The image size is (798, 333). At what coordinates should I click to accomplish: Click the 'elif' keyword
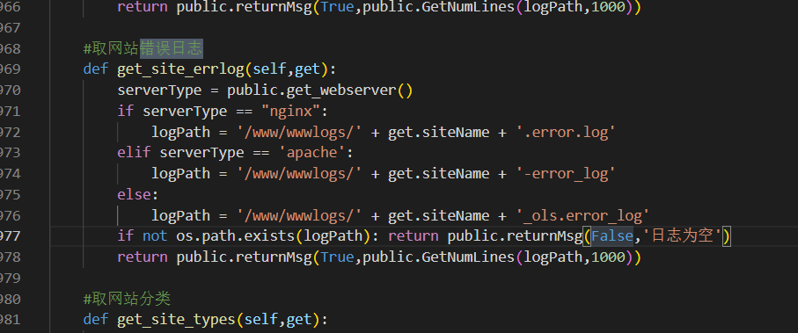[134, 153]
